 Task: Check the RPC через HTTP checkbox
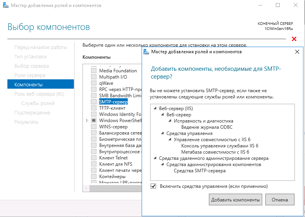click(x=94, y=89)
